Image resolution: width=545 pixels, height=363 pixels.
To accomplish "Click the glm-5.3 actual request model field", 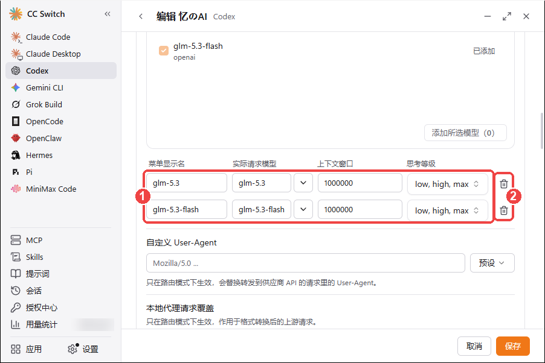I will [x=262, y=183].
